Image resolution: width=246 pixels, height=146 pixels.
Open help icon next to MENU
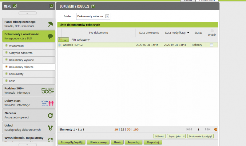coord(15,6)
